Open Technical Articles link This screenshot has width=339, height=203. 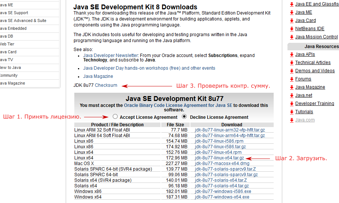(x=313, y=63)
